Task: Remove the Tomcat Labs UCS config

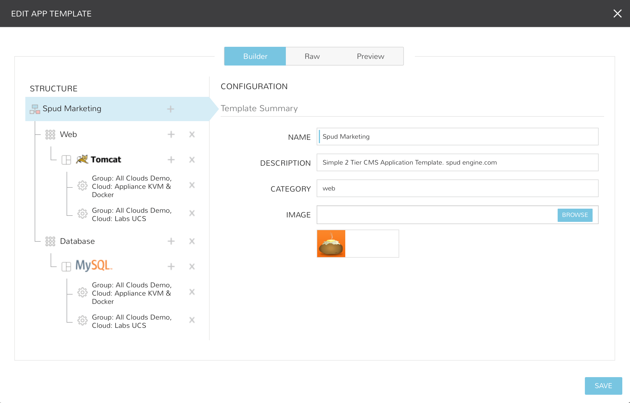Action: tap(192, 213)
